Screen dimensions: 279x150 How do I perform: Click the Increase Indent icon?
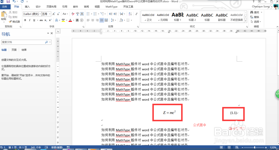115,14
